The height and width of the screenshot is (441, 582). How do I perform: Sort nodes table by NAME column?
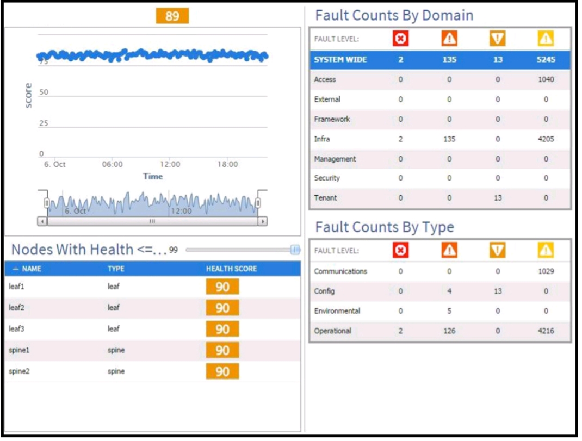click(32, 269)
